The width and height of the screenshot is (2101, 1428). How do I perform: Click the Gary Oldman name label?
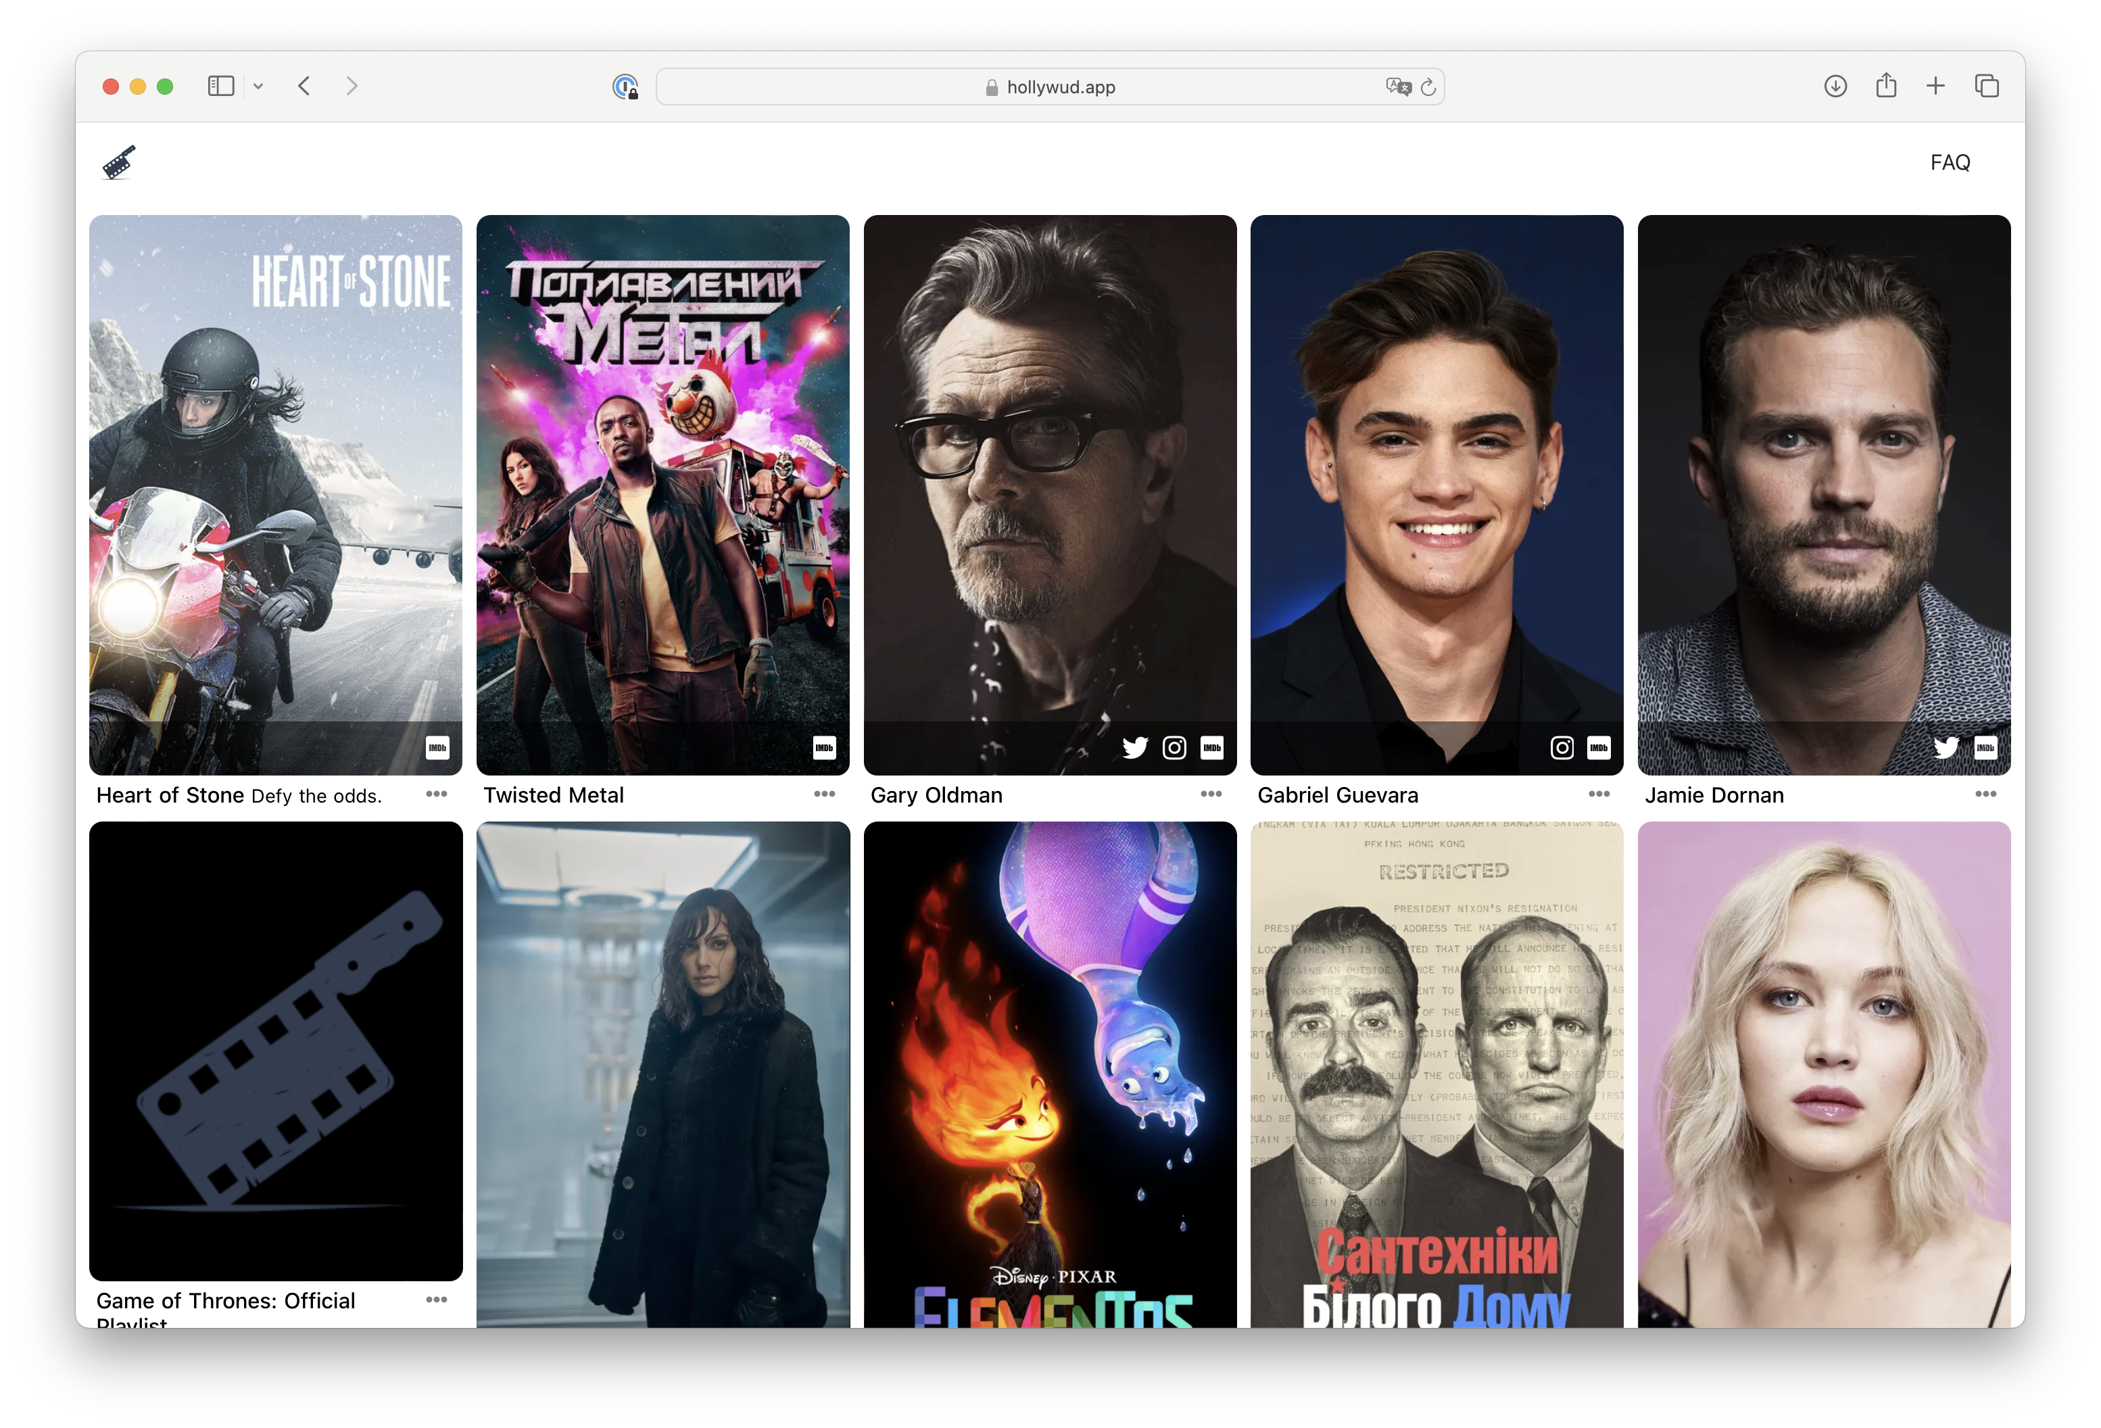pos(936,795)
